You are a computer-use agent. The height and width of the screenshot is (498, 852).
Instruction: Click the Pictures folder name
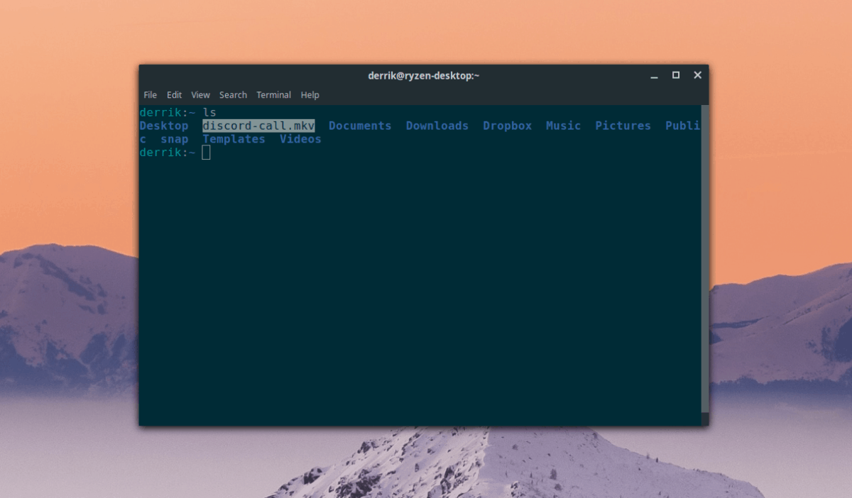[623, 126]
